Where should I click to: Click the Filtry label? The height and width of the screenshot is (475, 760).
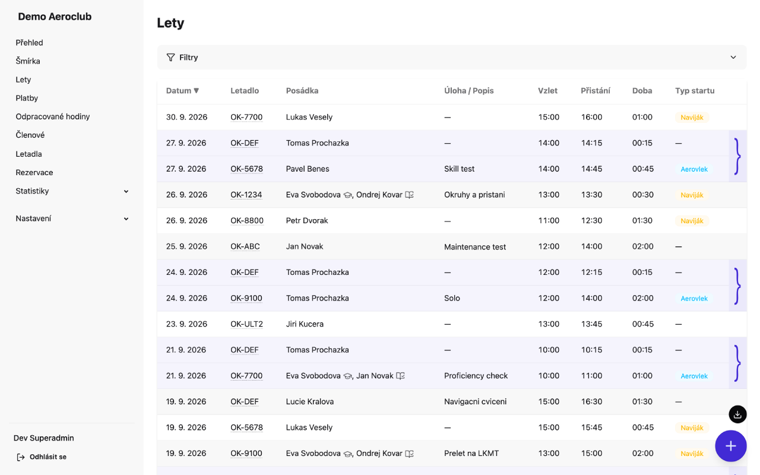click(x=189, y=58)
